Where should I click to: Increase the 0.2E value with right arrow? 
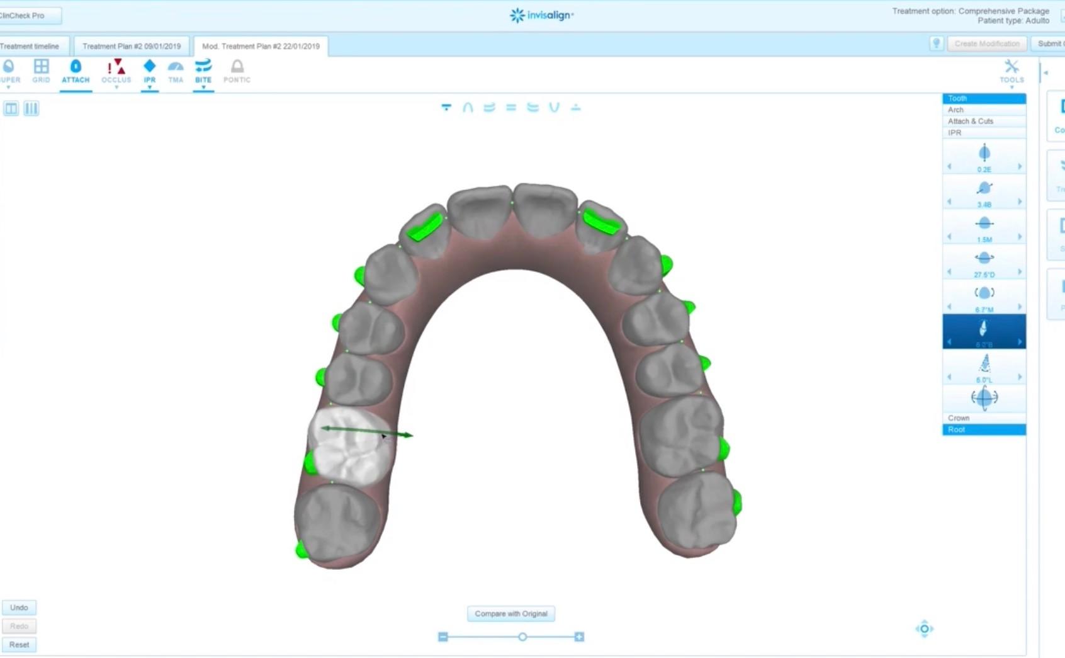pos(1020,167)
